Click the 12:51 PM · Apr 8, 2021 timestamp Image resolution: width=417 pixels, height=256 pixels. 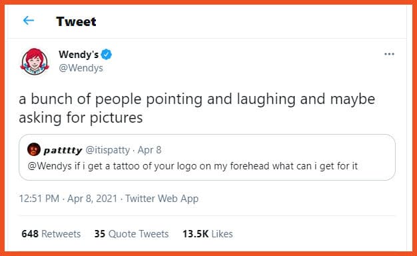pyautogui.click(x=68, y=199)
